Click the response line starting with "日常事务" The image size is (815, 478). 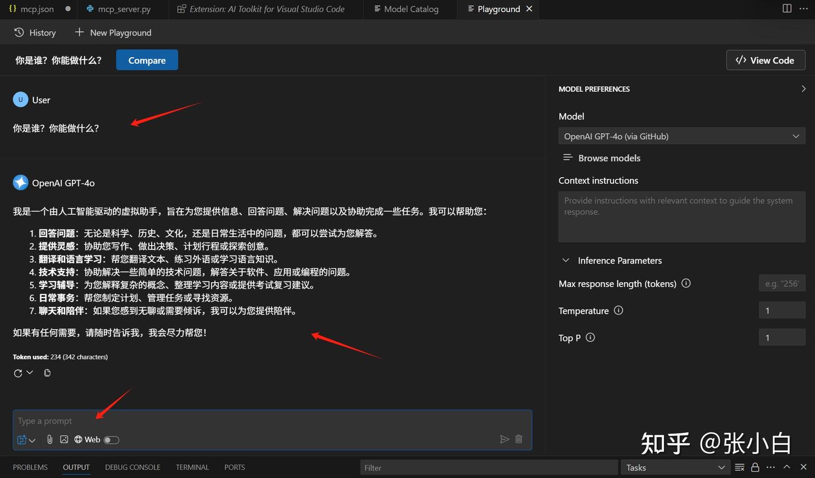click(x=137, y=298)
